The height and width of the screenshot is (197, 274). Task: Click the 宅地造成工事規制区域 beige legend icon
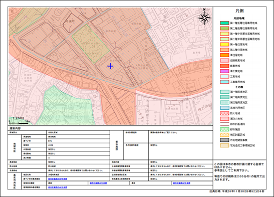tap(224, 145)
